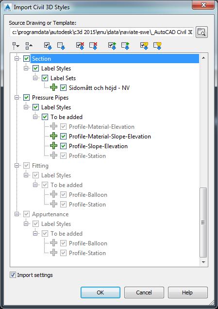Click uncheck conflicting styles warning icon

click(x=157, y=46)
